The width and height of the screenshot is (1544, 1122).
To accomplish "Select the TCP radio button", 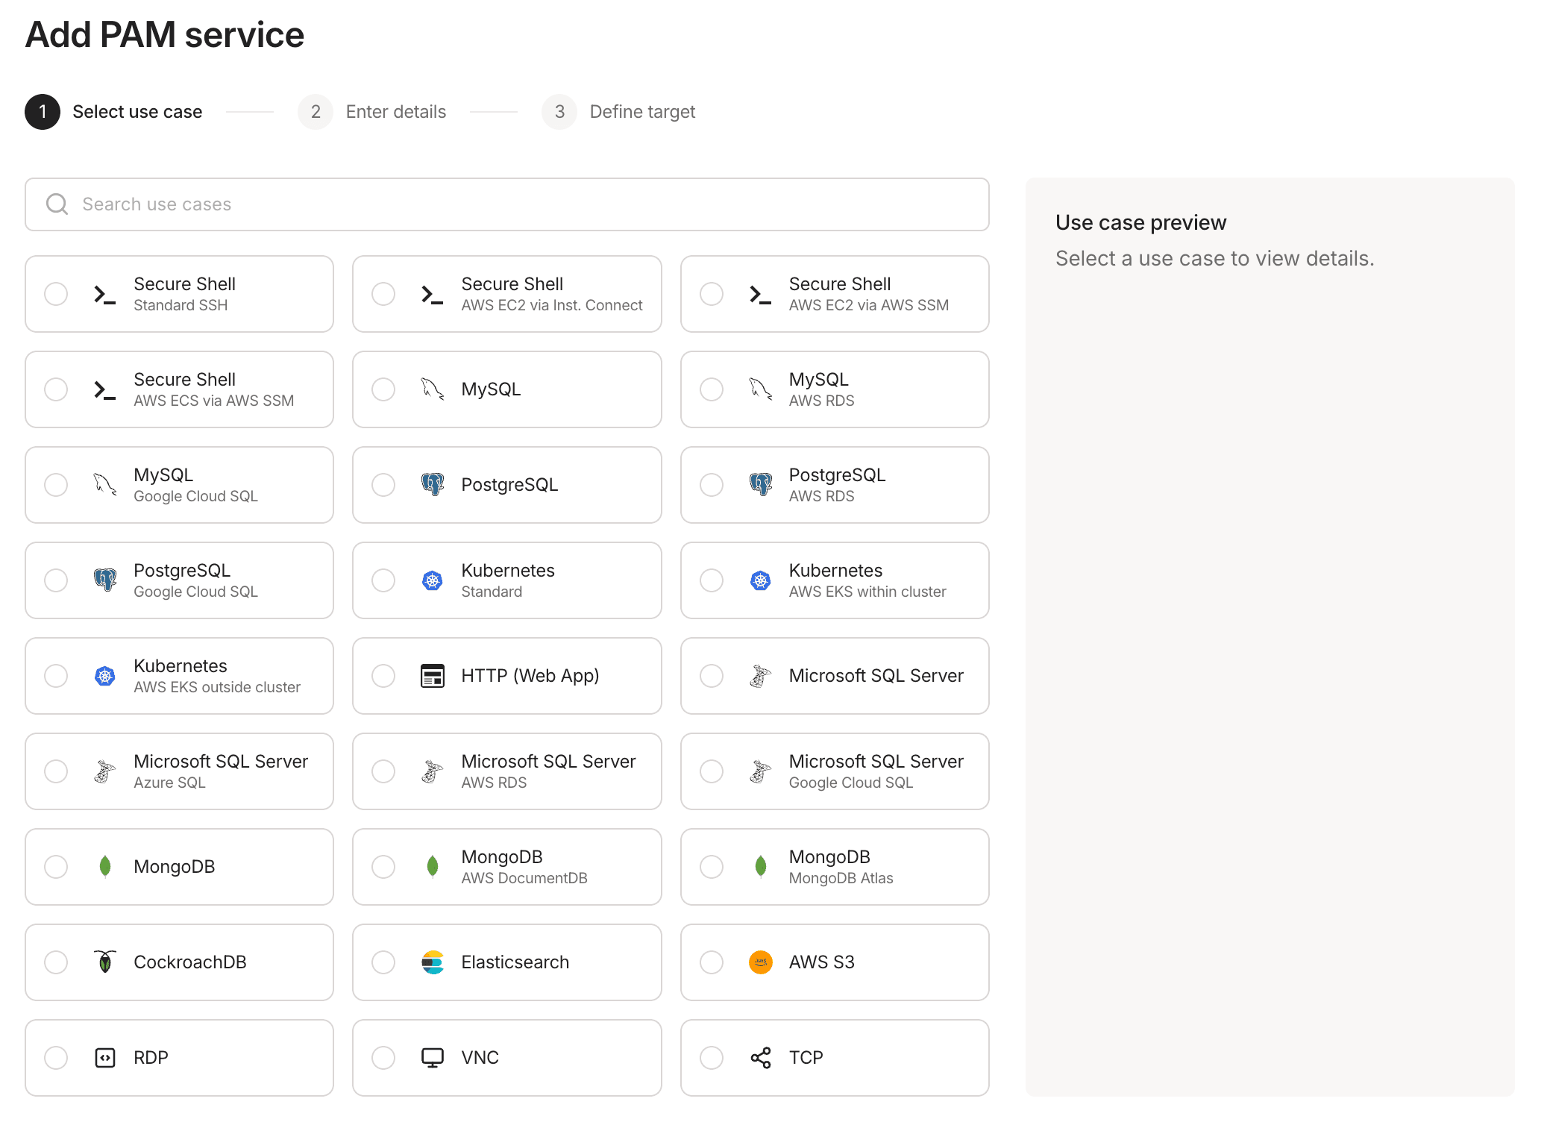I will [x=712, y=1058].
